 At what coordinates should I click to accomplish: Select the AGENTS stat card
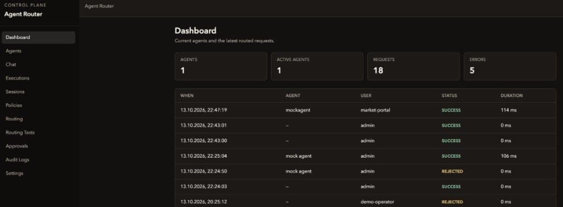[221, 66]
